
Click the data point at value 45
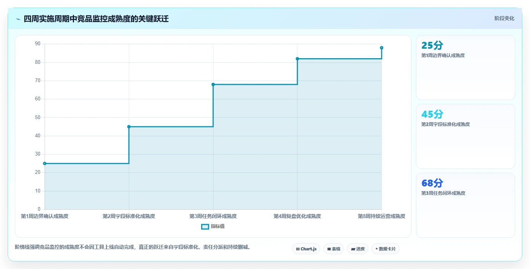(x=129, y=127)
